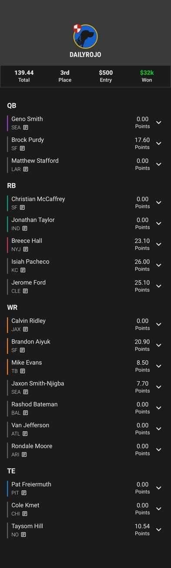
Task: Expand the Jerome Ford row chevron
Action: point(159,286)
